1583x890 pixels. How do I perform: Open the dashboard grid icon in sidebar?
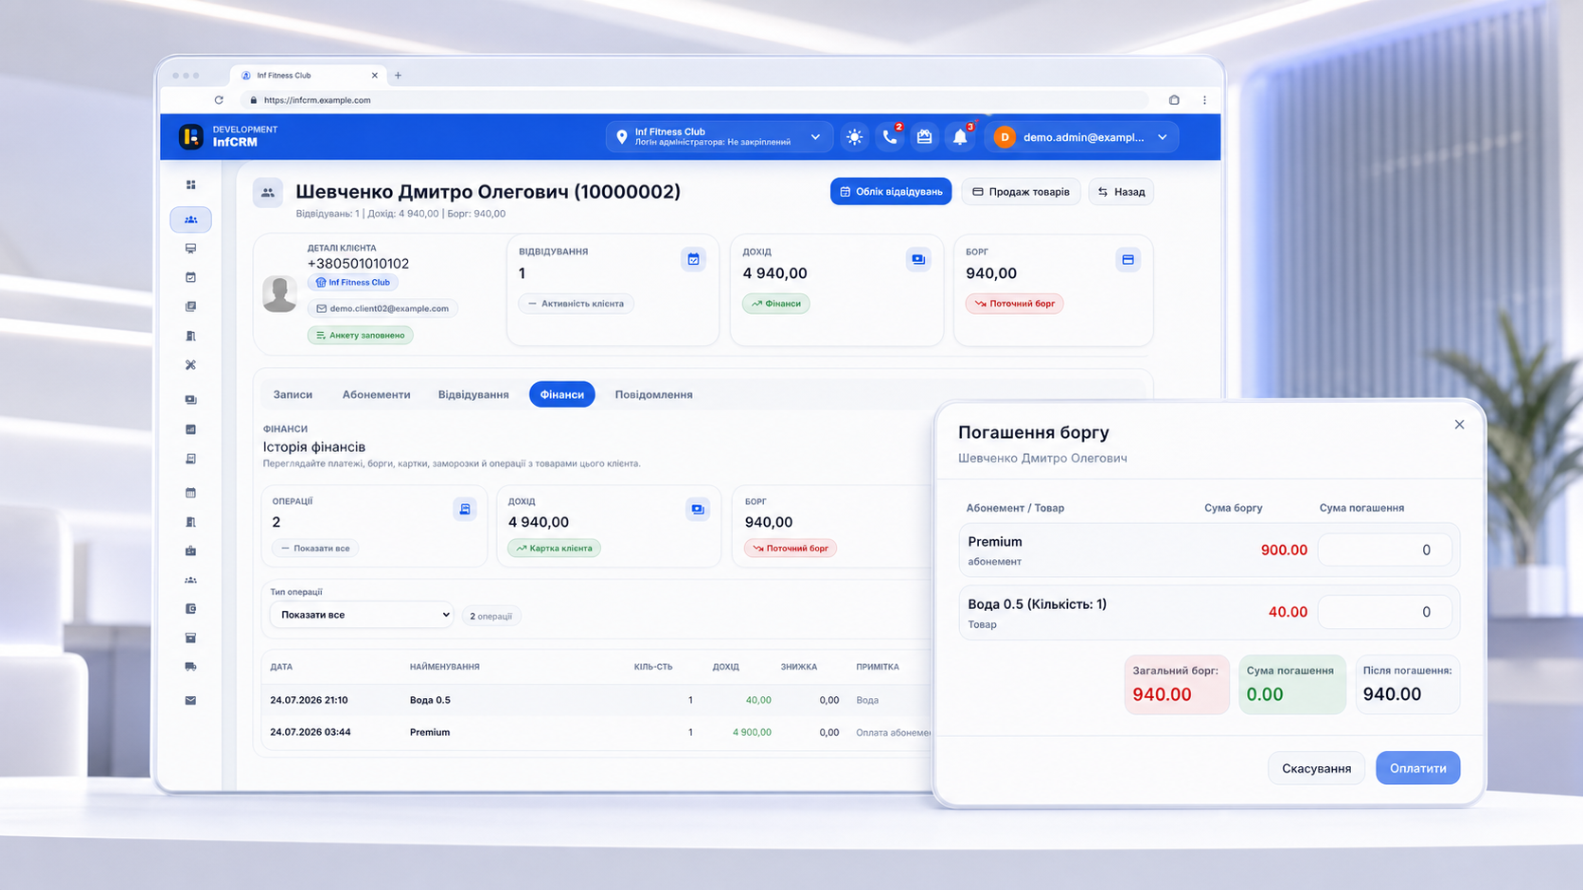pyautogui.click(x=190, y=184)
